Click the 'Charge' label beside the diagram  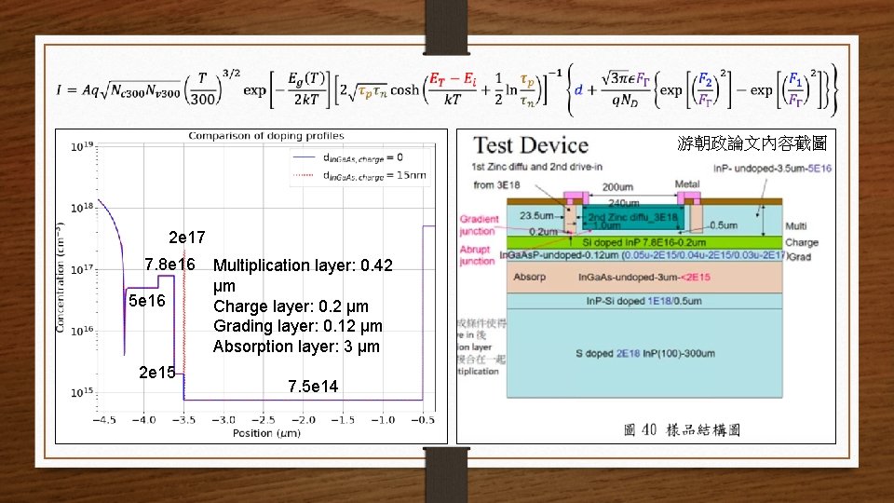[x=802, y=243]
